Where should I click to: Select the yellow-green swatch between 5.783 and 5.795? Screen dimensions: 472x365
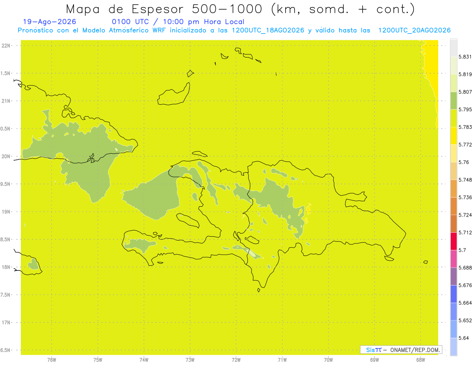[454, 118]
